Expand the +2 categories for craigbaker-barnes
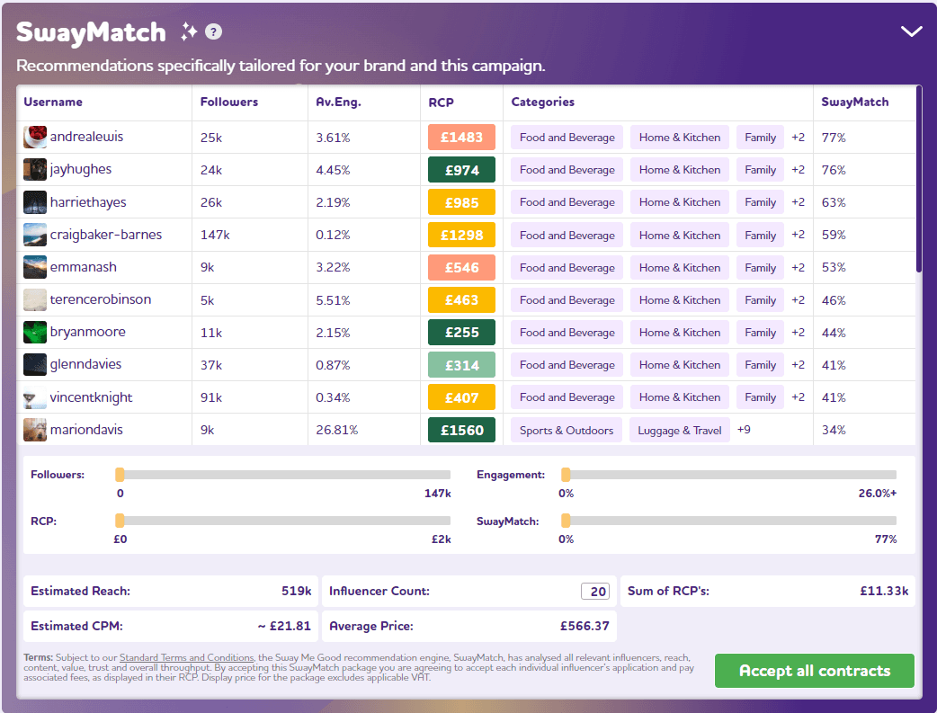 pos(798,235)
